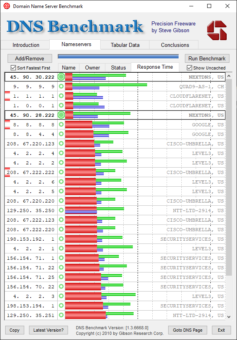Click the scrollbar up arrow
Image resolution: width=237 pixels, height=340 pixels.
tap(229, 76)
